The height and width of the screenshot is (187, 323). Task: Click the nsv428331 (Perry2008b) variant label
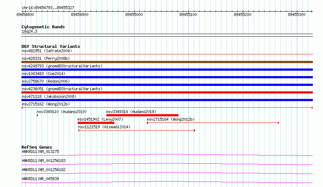pyautogui.click(x=46, y=58)
